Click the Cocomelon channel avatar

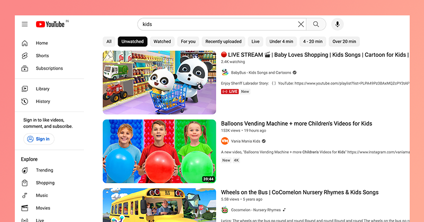click(x=225, y=210)
